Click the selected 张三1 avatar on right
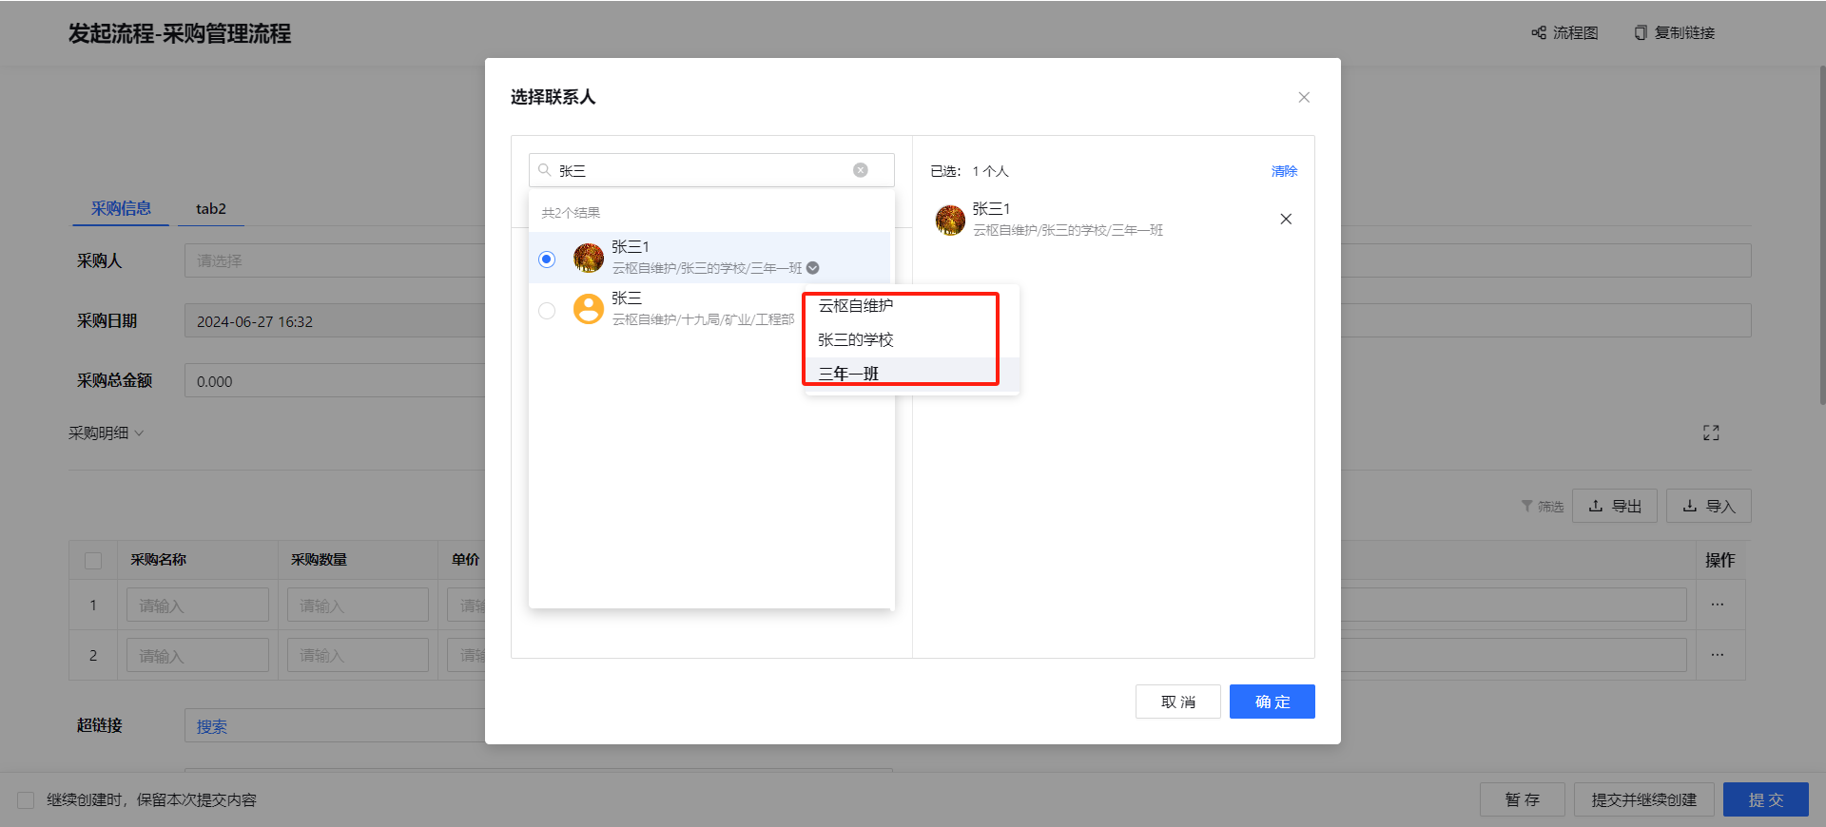1826x827 pixels. point(950,220)
